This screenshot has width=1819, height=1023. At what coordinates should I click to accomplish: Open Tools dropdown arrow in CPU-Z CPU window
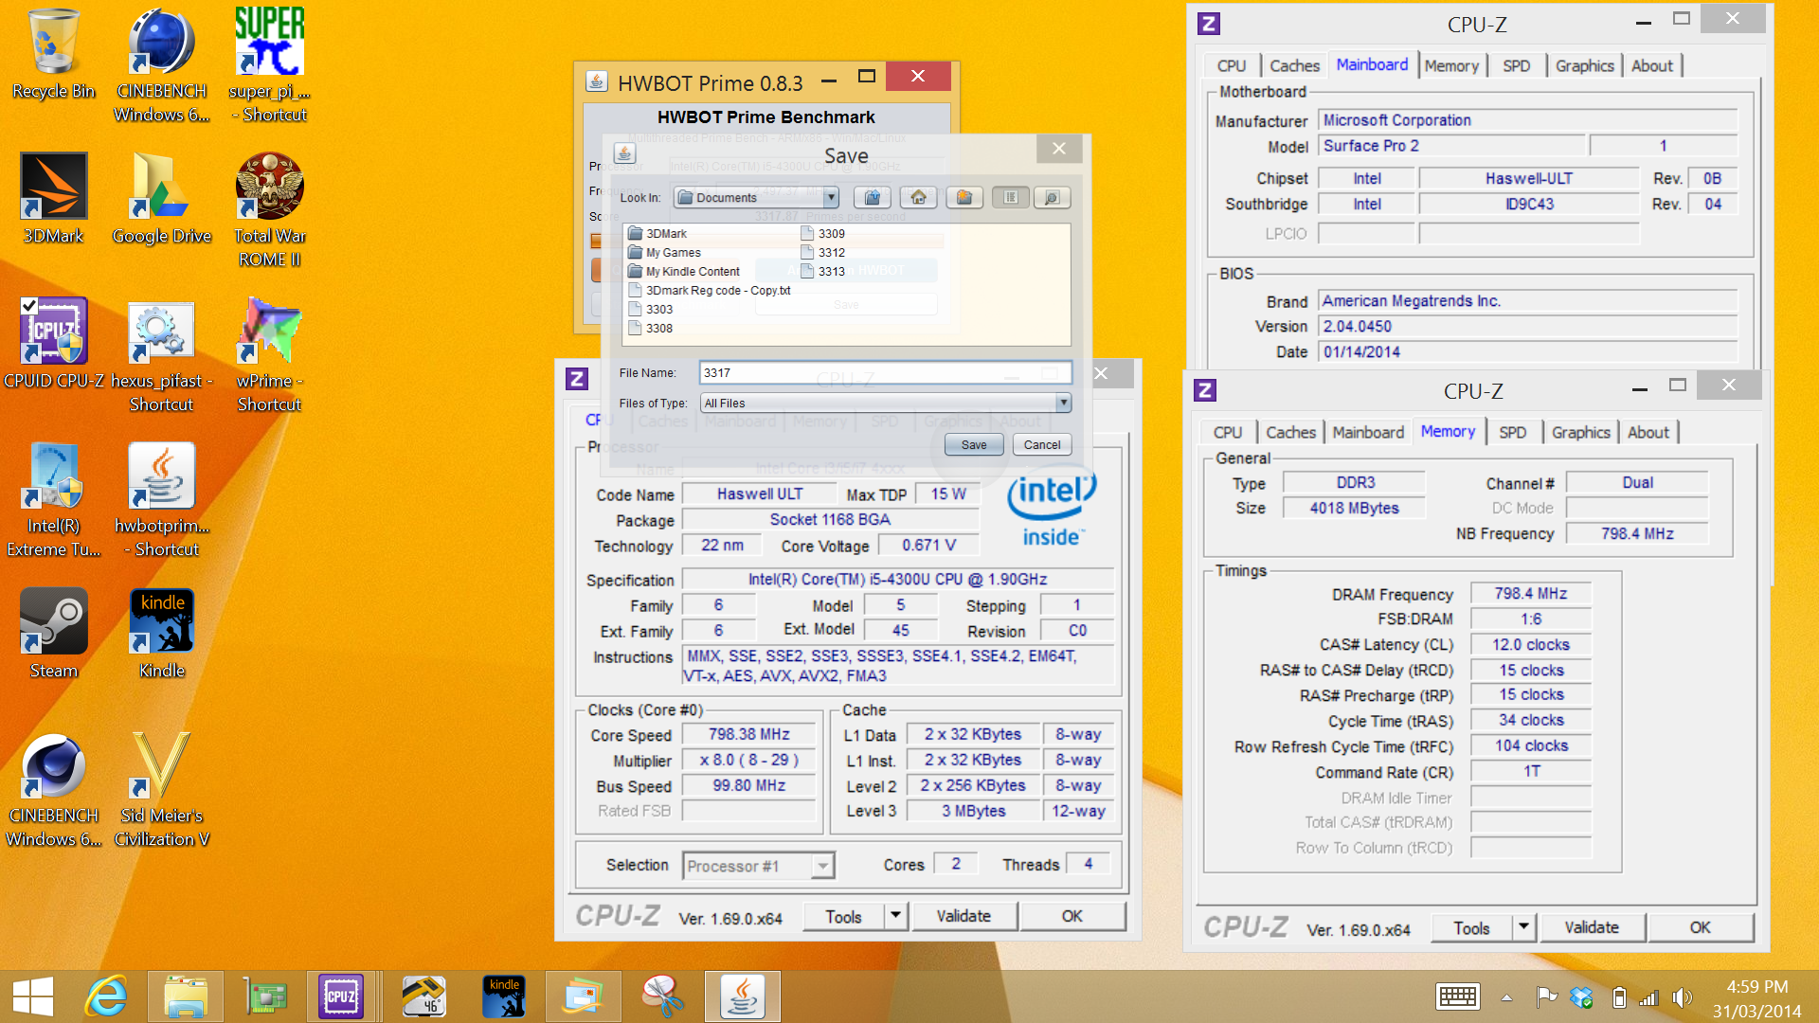895,916
